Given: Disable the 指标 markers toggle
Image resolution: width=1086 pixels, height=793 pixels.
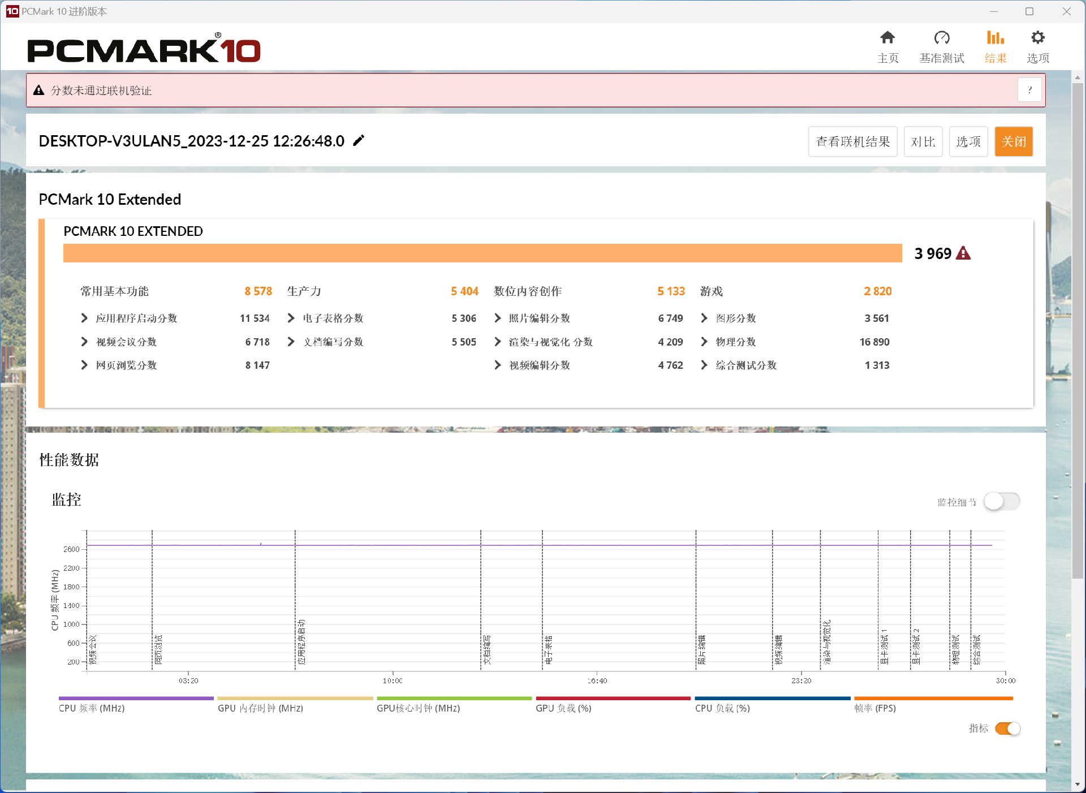Looking at the screenshot, I should [1007, 729].
